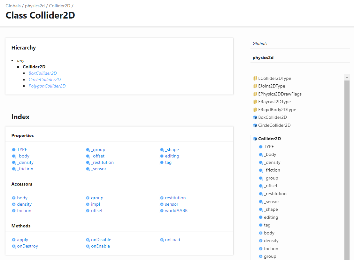Jump to restitution accessor in Index

(x=175, y=198)
